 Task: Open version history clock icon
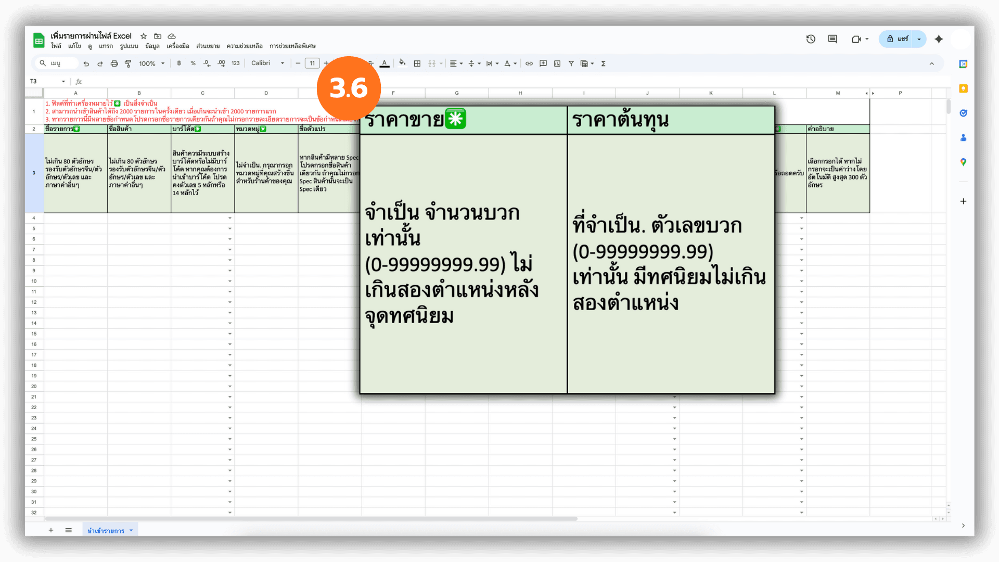click(x=811, y=39)
